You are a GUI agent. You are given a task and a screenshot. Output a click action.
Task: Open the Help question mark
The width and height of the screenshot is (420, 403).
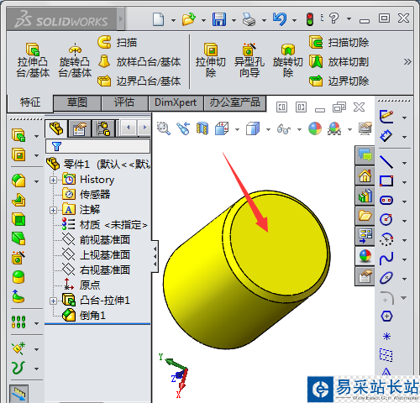pos(333,19)
